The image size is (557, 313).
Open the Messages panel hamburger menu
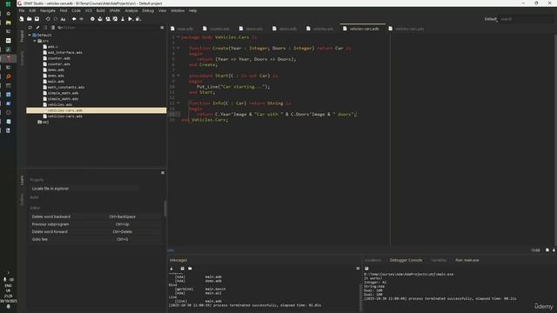(x=358, y=269)
